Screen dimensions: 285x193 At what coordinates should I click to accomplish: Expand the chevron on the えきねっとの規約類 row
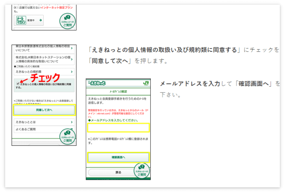tap(72, 72)
